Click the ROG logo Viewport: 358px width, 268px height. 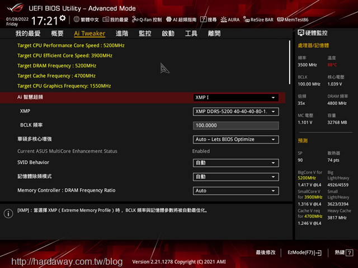15,8
